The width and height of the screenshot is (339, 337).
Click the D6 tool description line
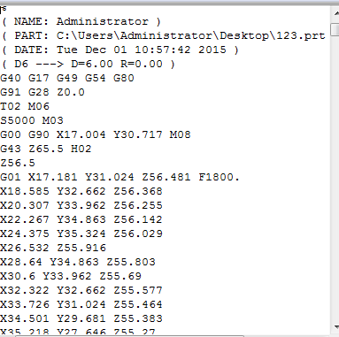coord(89,64)
